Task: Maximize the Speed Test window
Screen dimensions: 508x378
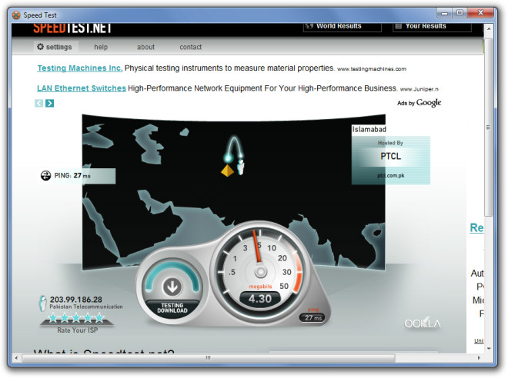Action: (x=460, y=13)
